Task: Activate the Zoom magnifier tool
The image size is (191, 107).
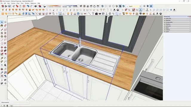Action: click(x=2, y=73)
